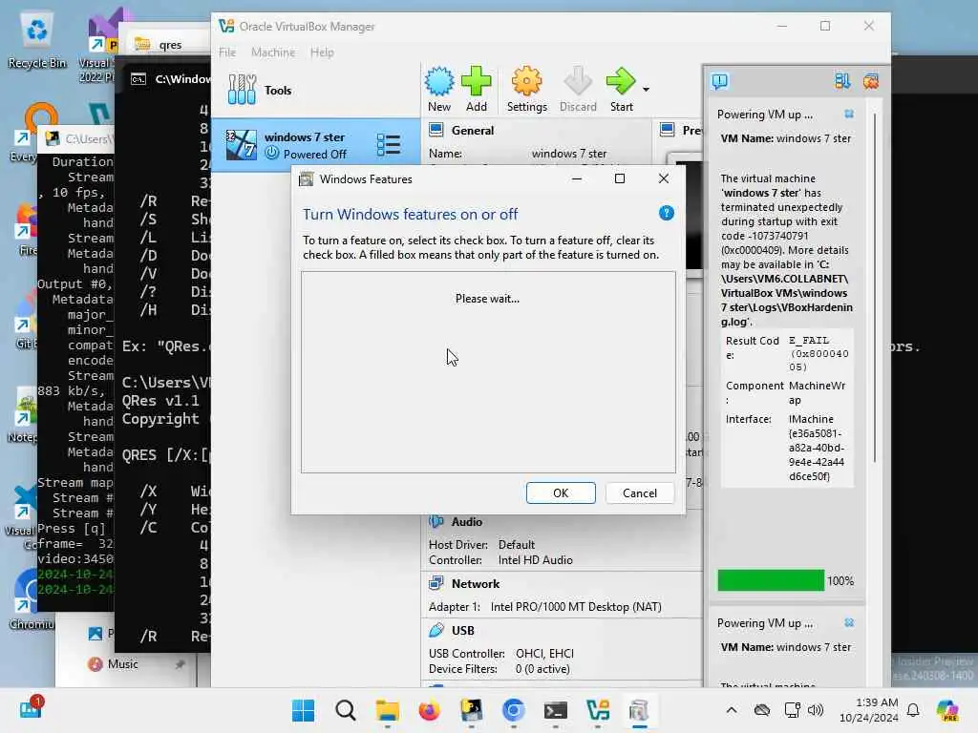The image size is (978, 733).
Task: Open Chromium from the taskbar
Action: [513, 710]
